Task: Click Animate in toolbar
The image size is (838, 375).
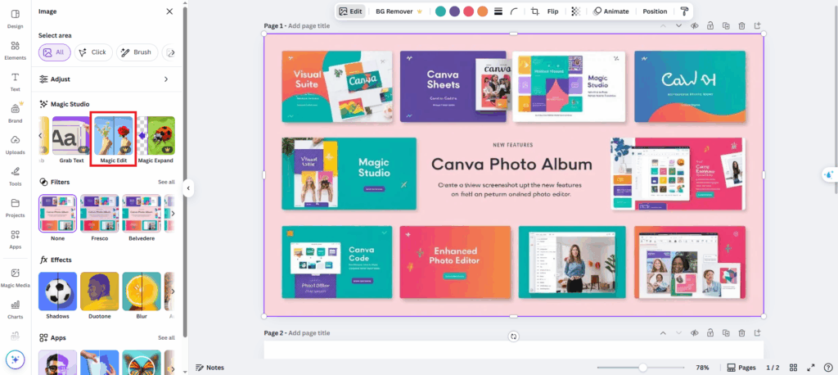Action: (610, 11)
